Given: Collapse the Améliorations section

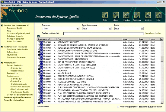Looking at the screenshot, I should (x=2, y=63).
